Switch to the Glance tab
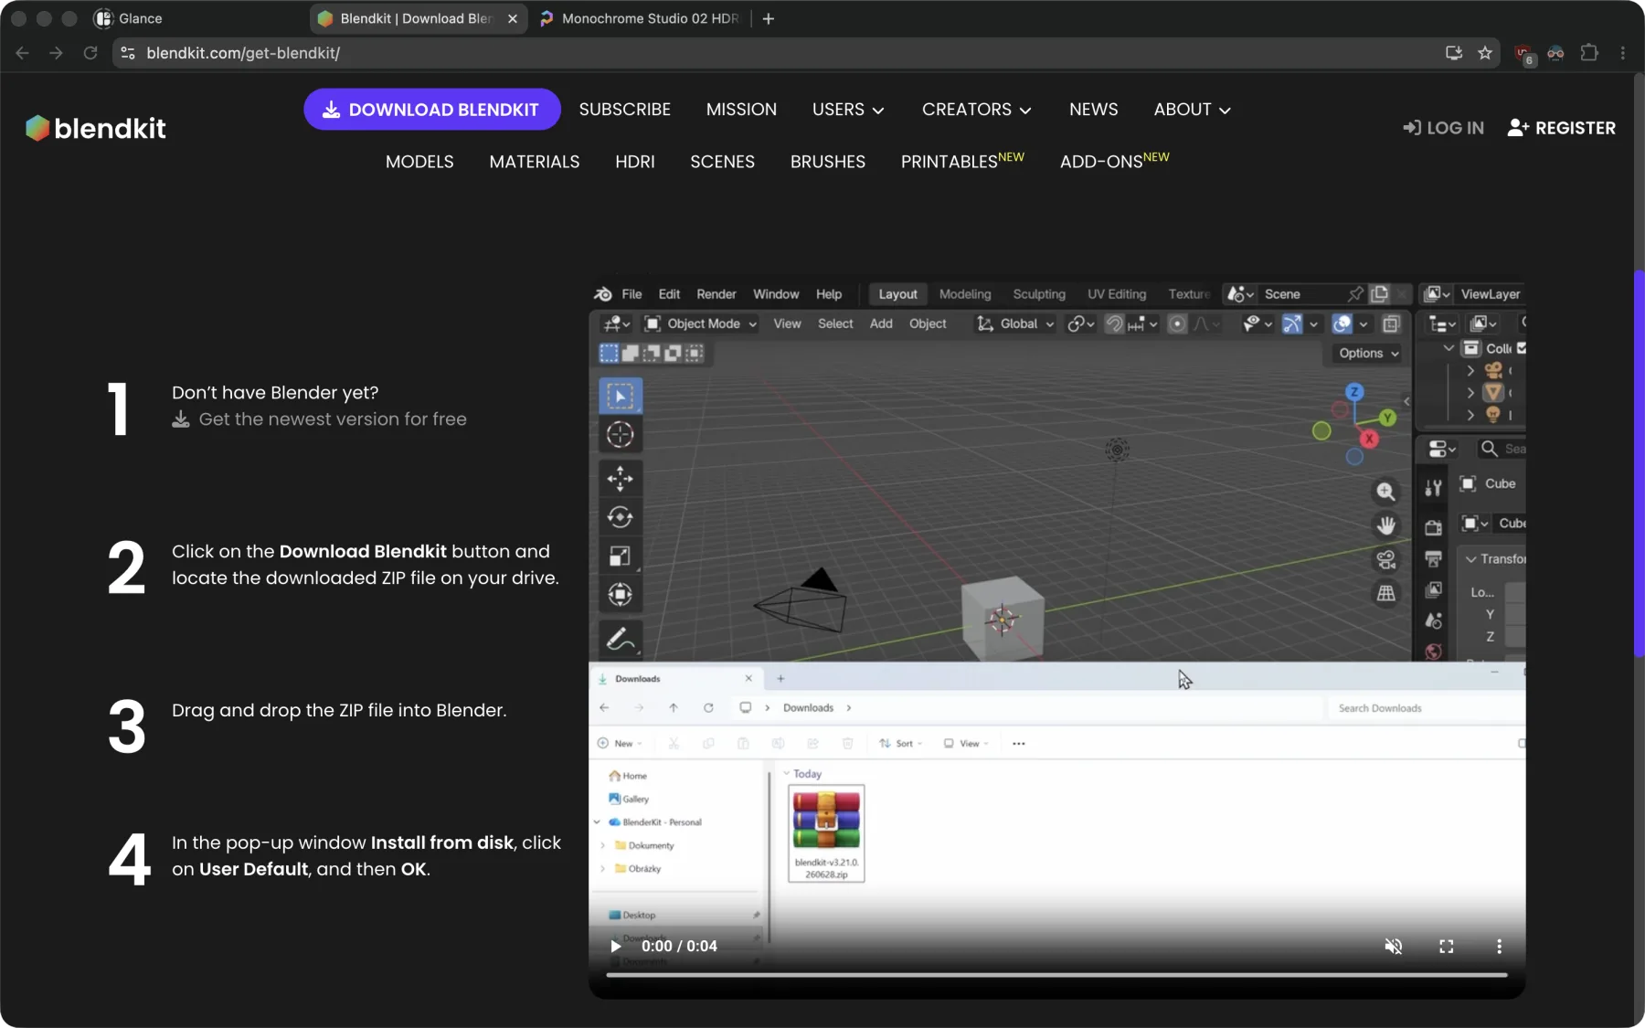The width and height of the screenshot is (1645, 1028). [128, 18]
